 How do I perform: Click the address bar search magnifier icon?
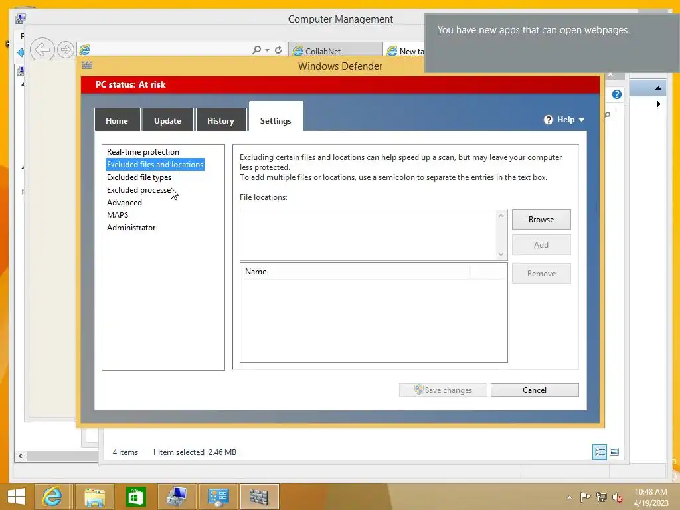point(257,50)
